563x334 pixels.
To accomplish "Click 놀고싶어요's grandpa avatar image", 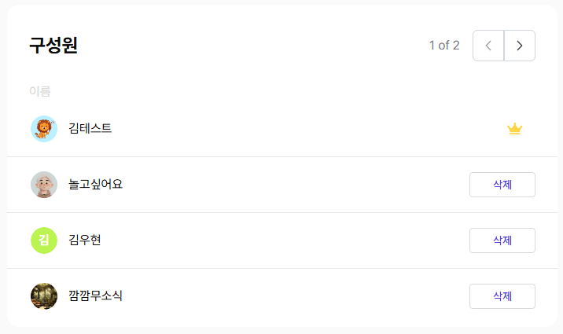I will [44, 185].
